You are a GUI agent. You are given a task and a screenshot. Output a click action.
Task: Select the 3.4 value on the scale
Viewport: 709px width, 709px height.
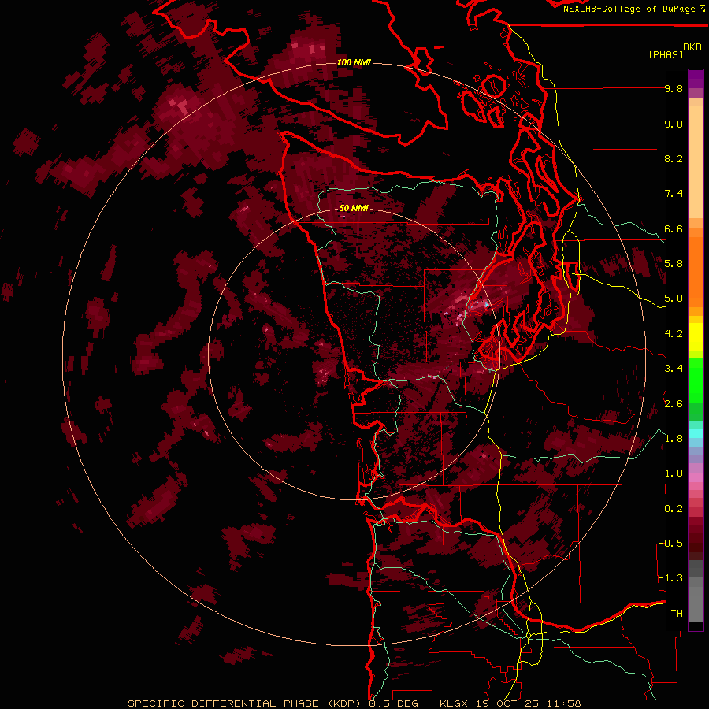tap(674, 369)
